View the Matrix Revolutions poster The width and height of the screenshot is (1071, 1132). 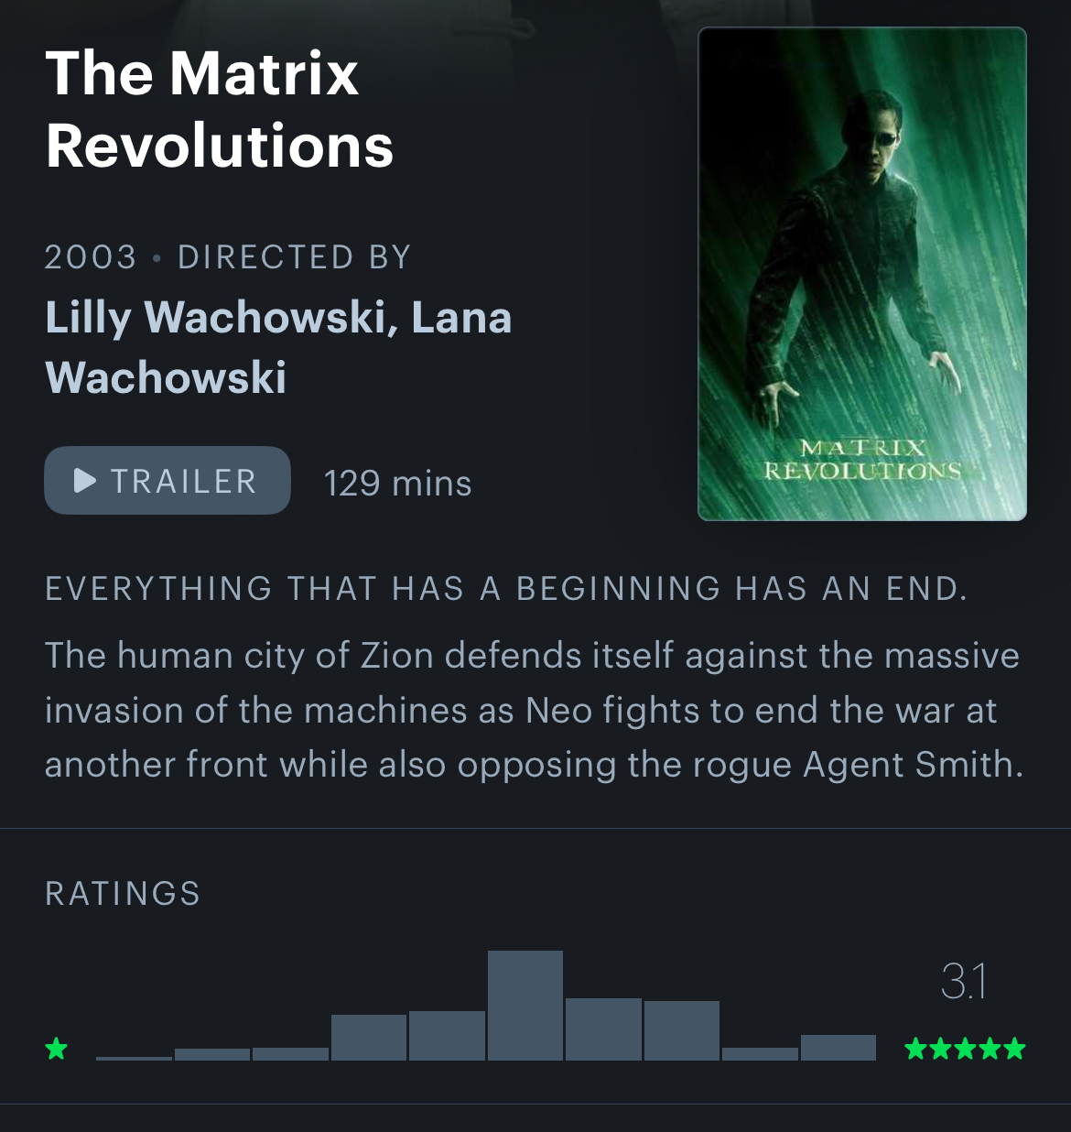[862, 274]
